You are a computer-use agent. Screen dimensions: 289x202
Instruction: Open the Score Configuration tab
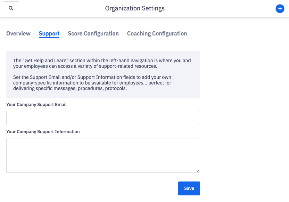[93, 33]
